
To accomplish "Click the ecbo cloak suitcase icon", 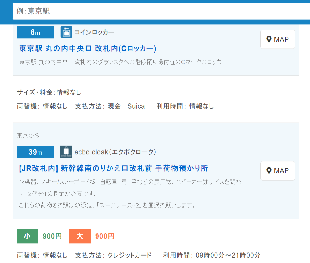I will click(x=66, y=152).
